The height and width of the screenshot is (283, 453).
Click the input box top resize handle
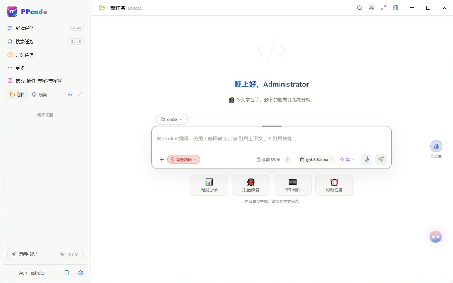272,126
